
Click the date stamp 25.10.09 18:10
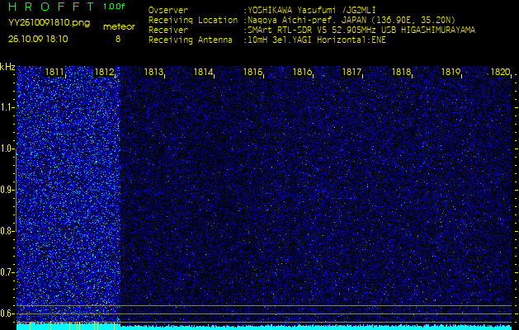coord(38,39)
